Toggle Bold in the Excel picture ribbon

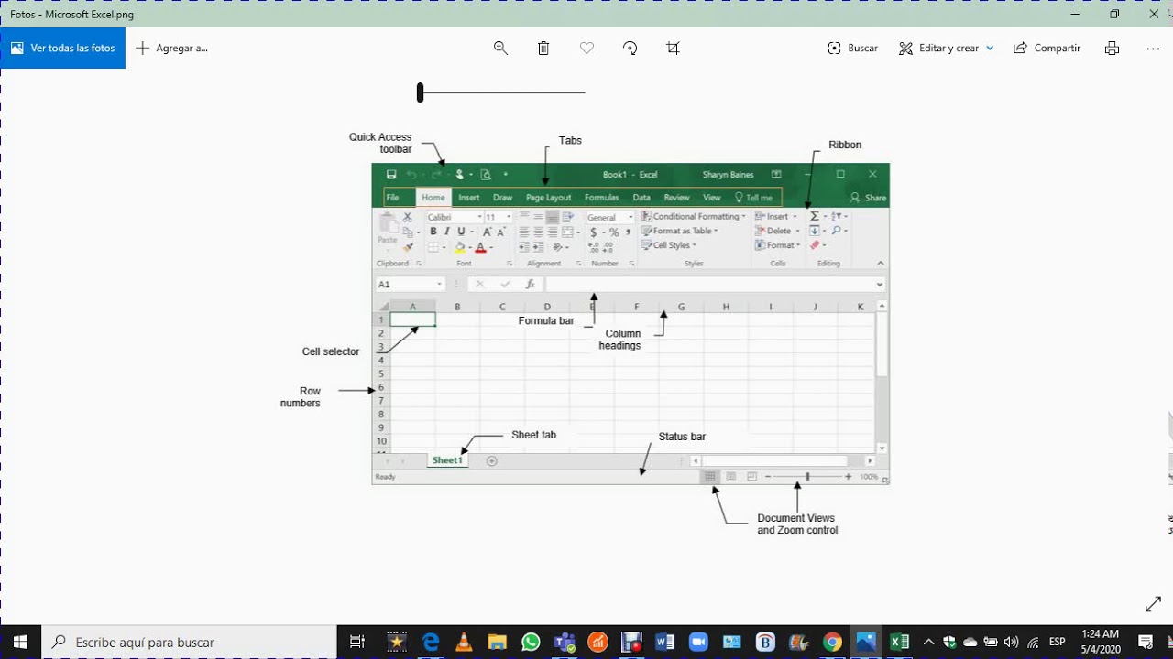(433, 232)
